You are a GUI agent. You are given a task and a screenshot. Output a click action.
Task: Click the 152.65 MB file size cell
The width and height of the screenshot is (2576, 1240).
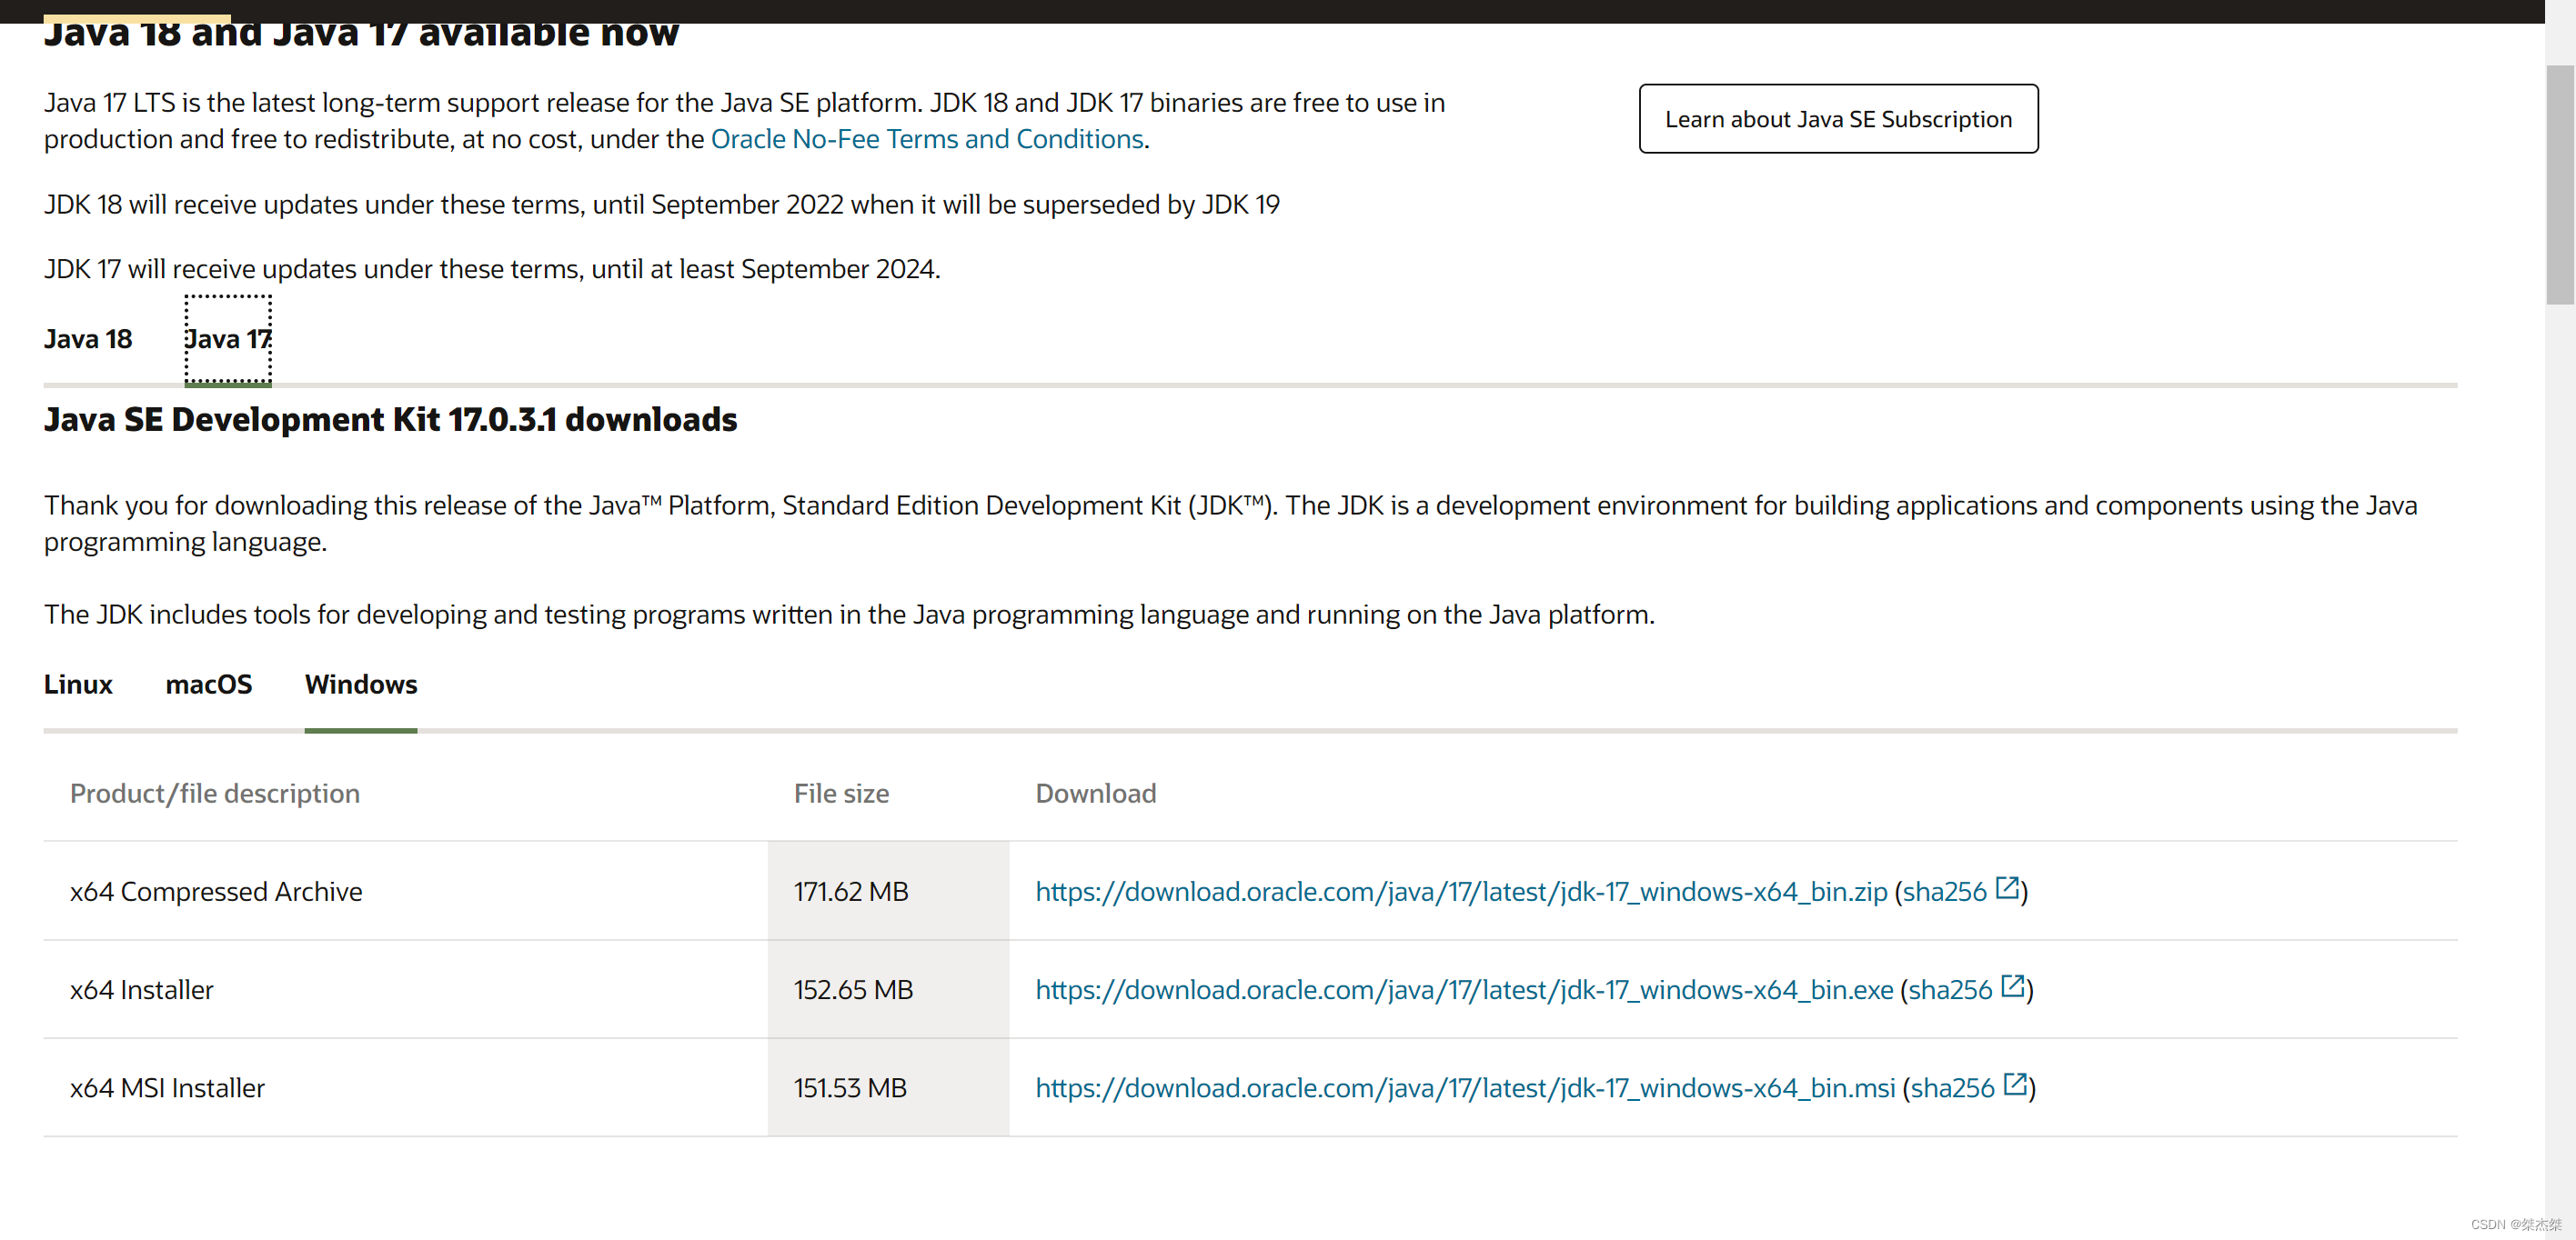click(x=853, y=989)
